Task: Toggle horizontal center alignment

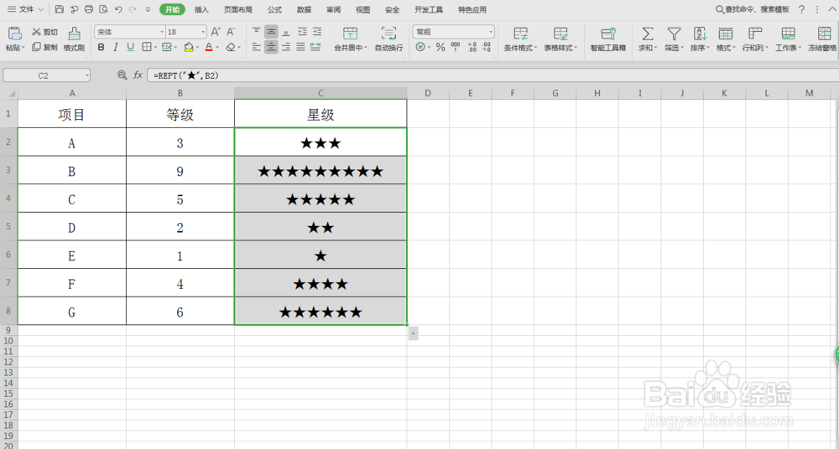Action: [271, 47]
